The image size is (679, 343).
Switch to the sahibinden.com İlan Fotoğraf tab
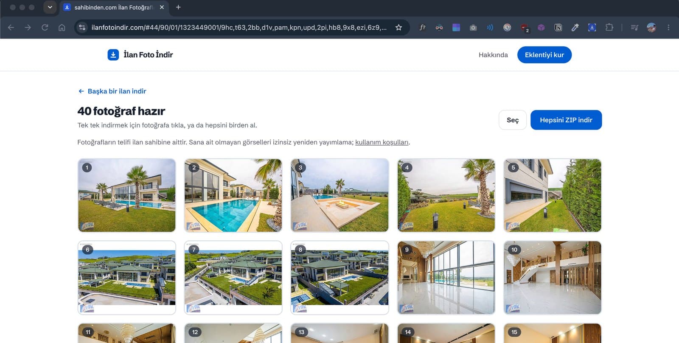[114, 7]
